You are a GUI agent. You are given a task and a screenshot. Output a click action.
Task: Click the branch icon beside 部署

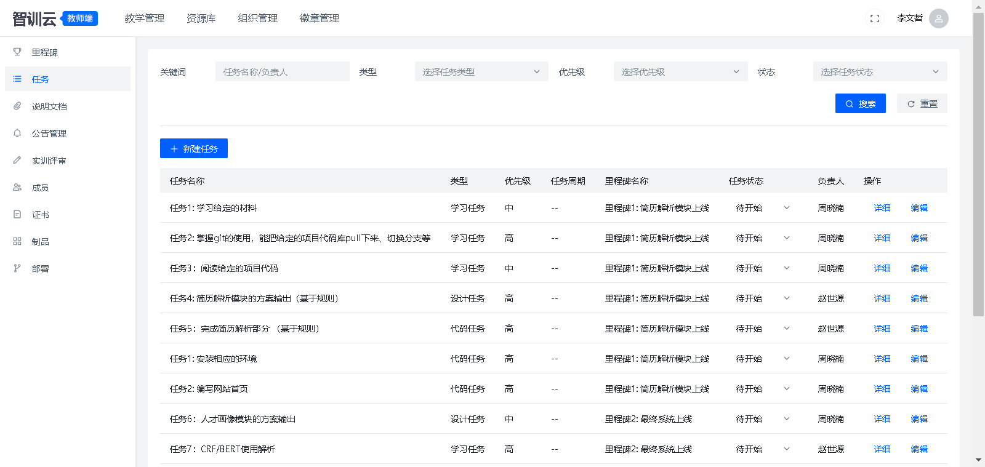tap(17, 269)
